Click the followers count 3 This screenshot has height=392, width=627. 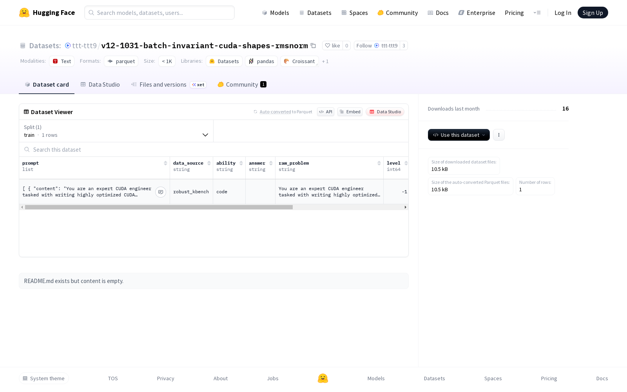(404, 45)
